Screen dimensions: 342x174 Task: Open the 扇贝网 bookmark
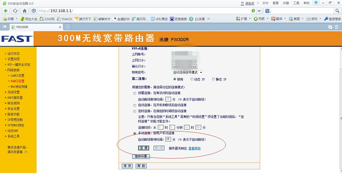[x=140, y=19]
